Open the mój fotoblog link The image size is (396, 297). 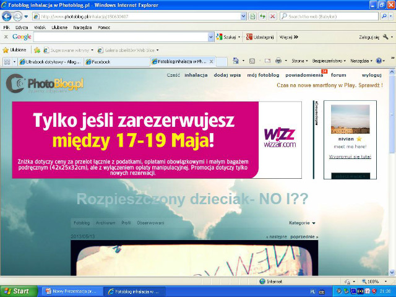(263, 75)
